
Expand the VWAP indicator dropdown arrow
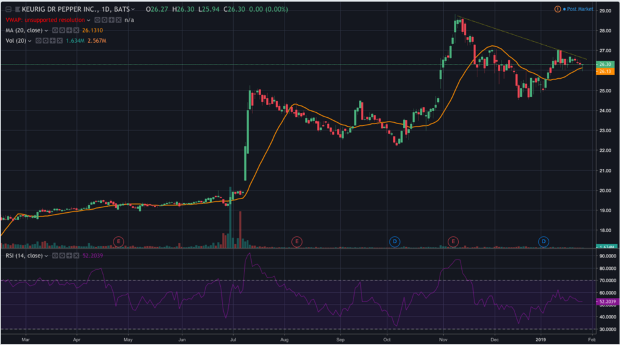[x=89, y=20]
